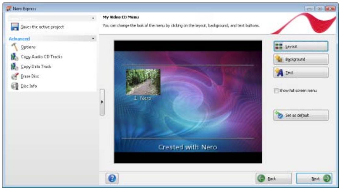Click the Copy Data Track icon
Screen dimensions: 340x188
15,66
